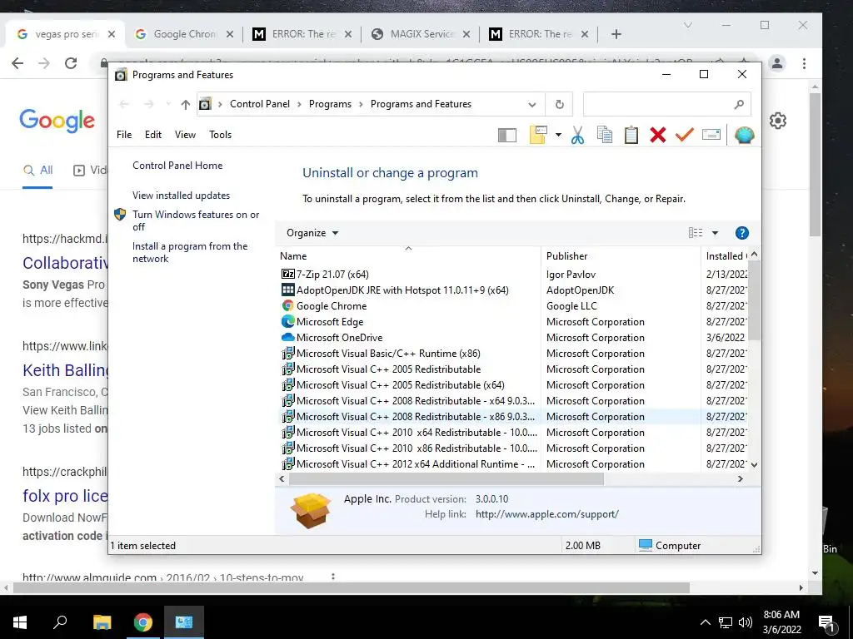853x639 pixels.
Task: Click the search magnifier icon in explorer window
Action: click(x=739, y=104)
